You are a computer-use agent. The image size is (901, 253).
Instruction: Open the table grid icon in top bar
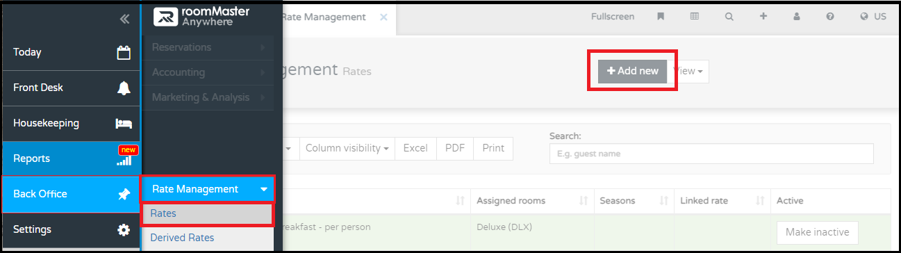695,17
